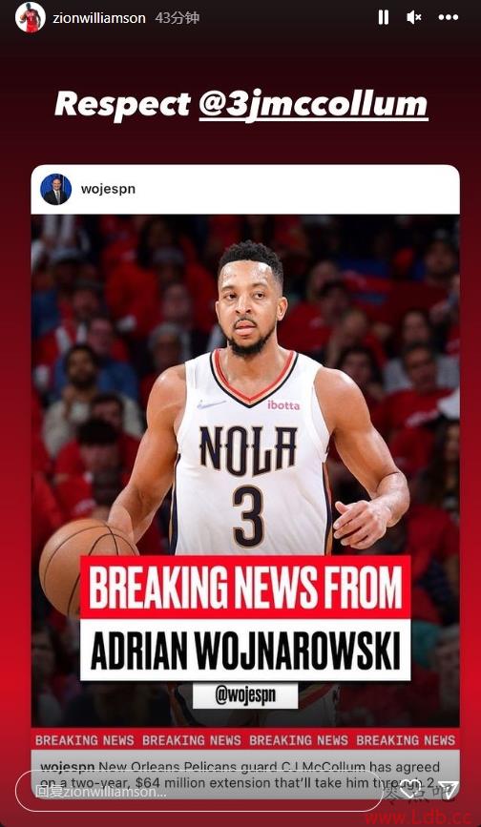The image size is (481, 827).
Task: Open the three-dots more options menu
Action: pos(449,17)
